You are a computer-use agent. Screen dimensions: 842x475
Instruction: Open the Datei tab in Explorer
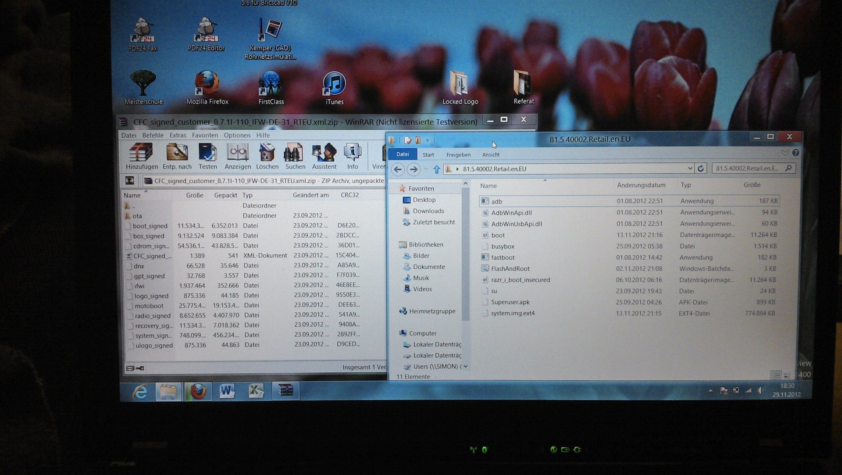pyautogui.click(x=403, y=154)
